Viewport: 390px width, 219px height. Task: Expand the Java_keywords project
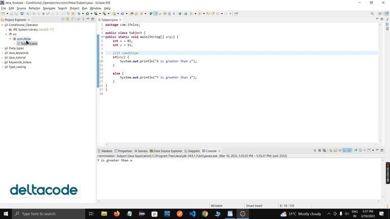click(2, 53)
